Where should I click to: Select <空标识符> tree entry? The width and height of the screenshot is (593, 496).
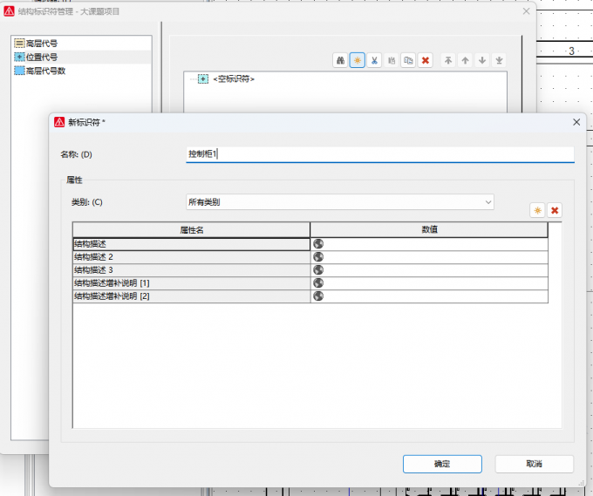tap(234, 79)
